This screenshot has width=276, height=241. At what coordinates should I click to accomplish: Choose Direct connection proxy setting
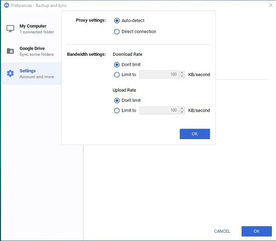pos(117,32)
